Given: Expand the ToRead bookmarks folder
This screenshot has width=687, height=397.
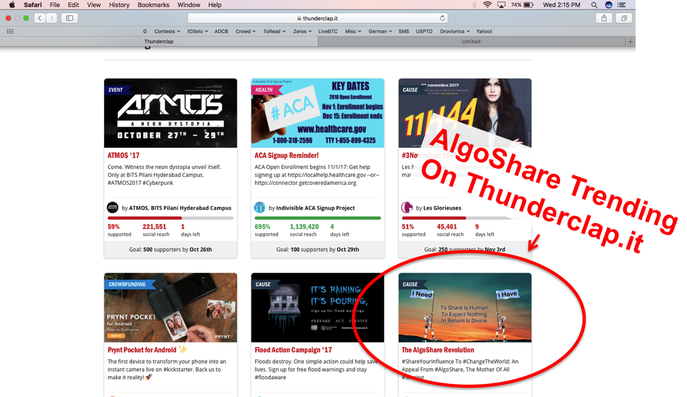Looking at the screenshot, I should tap(275, 31).
